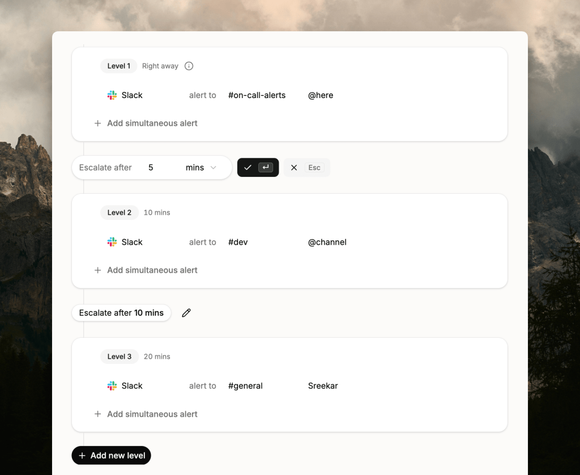
Task: Edit the Escalate after 10 mins rule
Action: click(x=186, y=313)
